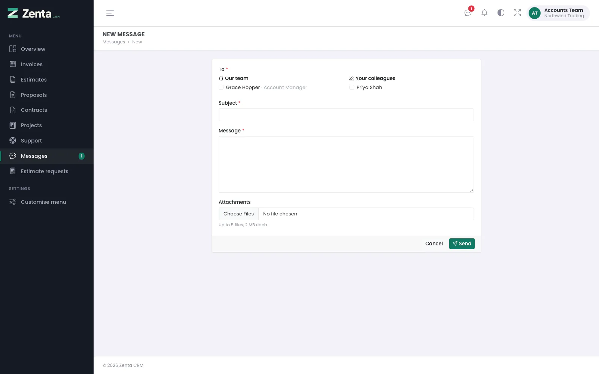599x374 pixels.
Task: Click the AT avatar circle
Action: click(x=535, y=13)
